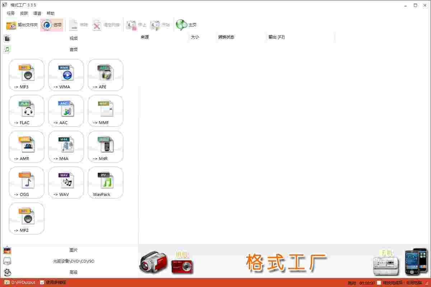
Task: Expand the 光驱设备\DVD\CD\ISO section
Action: [73, 261]
